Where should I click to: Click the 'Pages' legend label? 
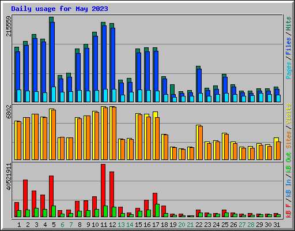[x=288, y=70]
